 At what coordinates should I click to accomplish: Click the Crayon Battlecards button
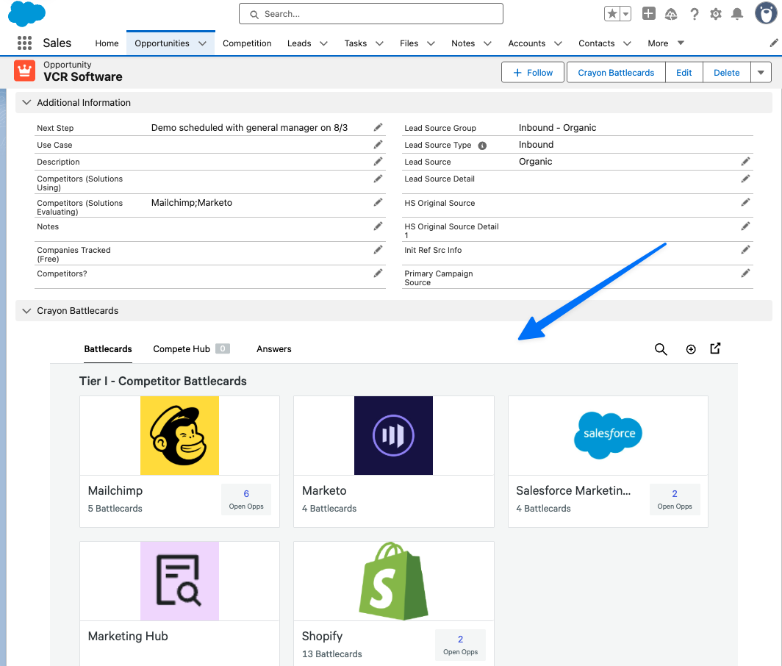pos(616,73)
